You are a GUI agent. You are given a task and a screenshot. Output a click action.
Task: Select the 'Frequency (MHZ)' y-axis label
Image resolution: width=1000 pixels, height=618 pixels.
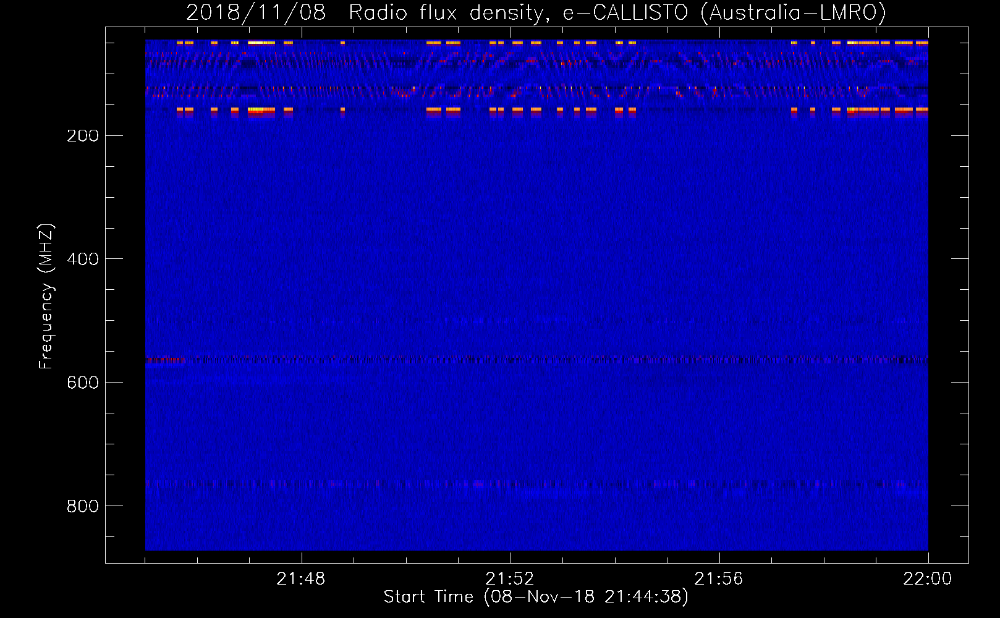click(46, 297)
